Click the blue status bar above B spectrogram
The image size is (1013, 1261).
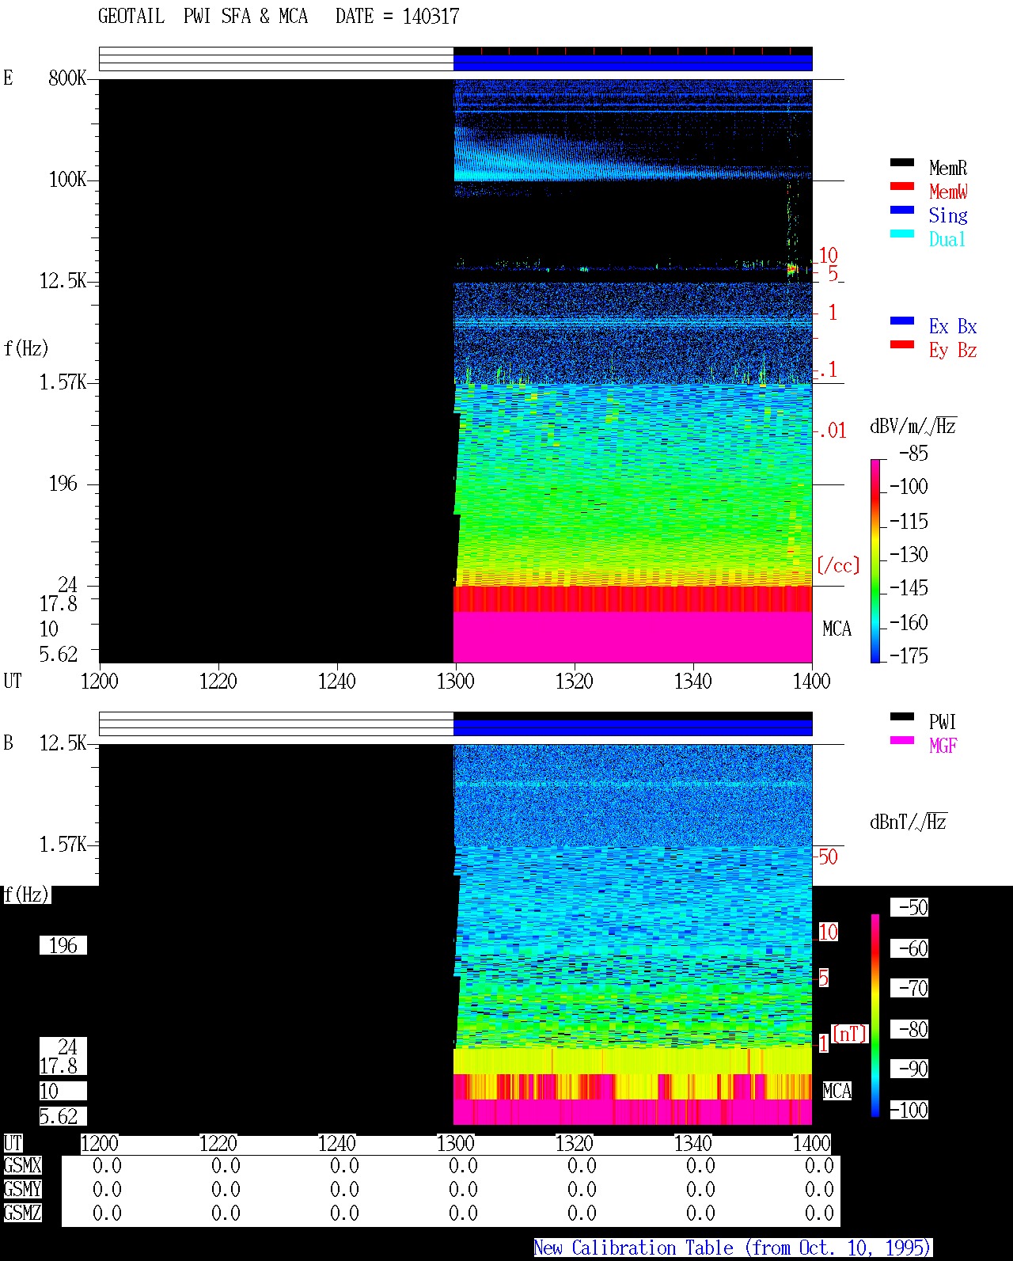point(633,727)
